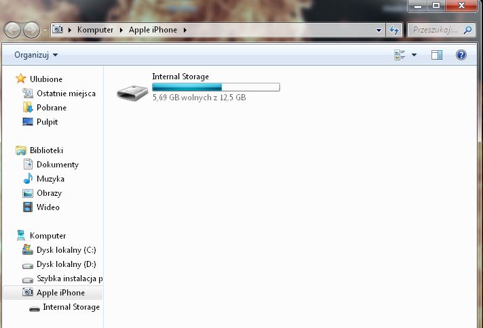Close the Explorer window
The height and width of the screenshot is (328, 483).
pyautogui.click(x=461, y=5)
